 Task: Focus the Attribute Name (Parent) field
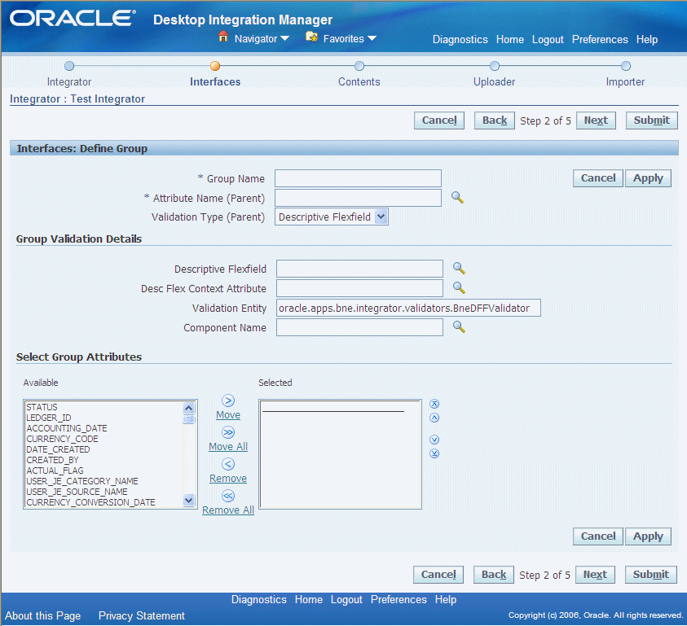358,198
